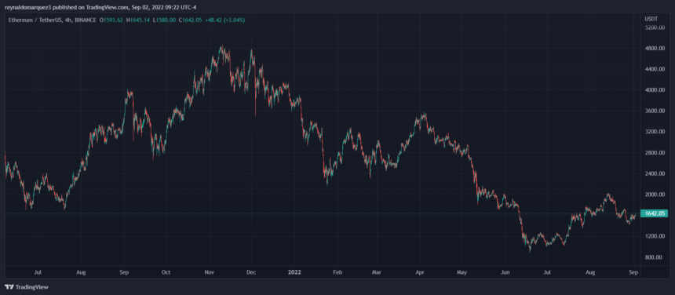Click the Nov time axis label
This screenshot has width=675, height=295.
pyautogui.click(x=210, y=272)
